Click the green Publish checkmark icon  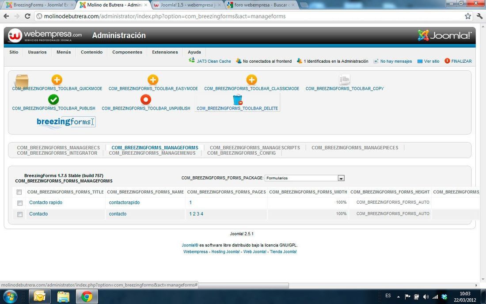click(53, 99)
